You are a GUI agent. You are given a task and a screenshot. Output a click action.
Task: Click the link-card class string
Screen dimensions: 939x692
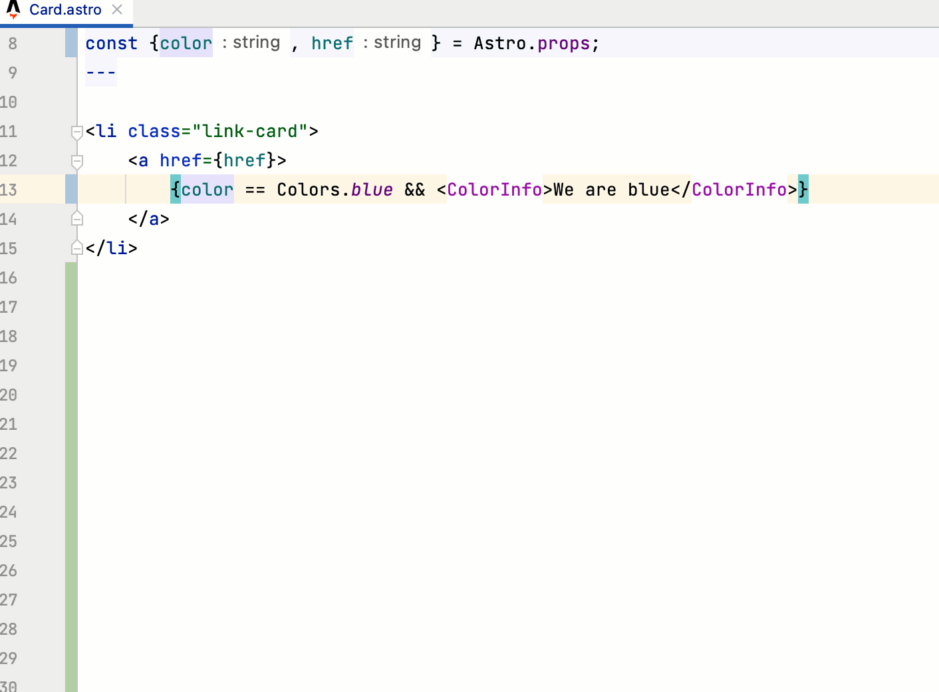[x=250, y=131]
